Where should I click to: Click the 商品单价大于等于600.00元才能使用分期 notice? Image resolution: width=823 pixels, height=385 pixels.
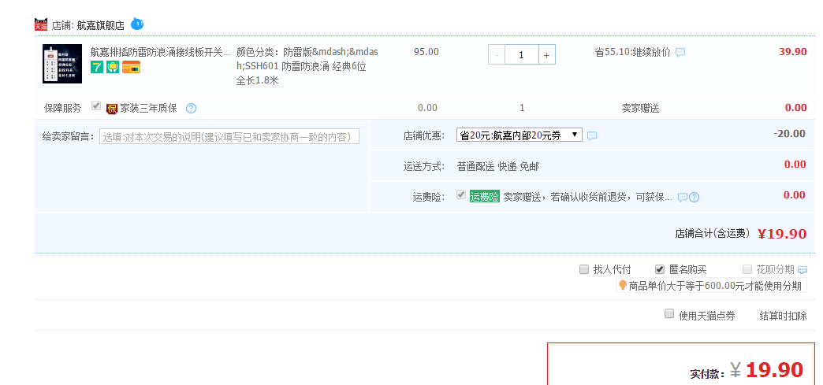715,286
